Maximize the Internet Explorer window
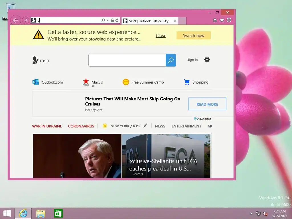 (x=217, y=12)
